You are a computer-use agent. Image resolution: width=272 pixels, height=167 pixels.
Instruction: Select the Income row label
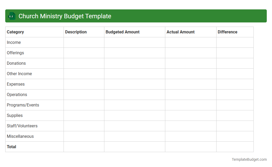(14, 42)
